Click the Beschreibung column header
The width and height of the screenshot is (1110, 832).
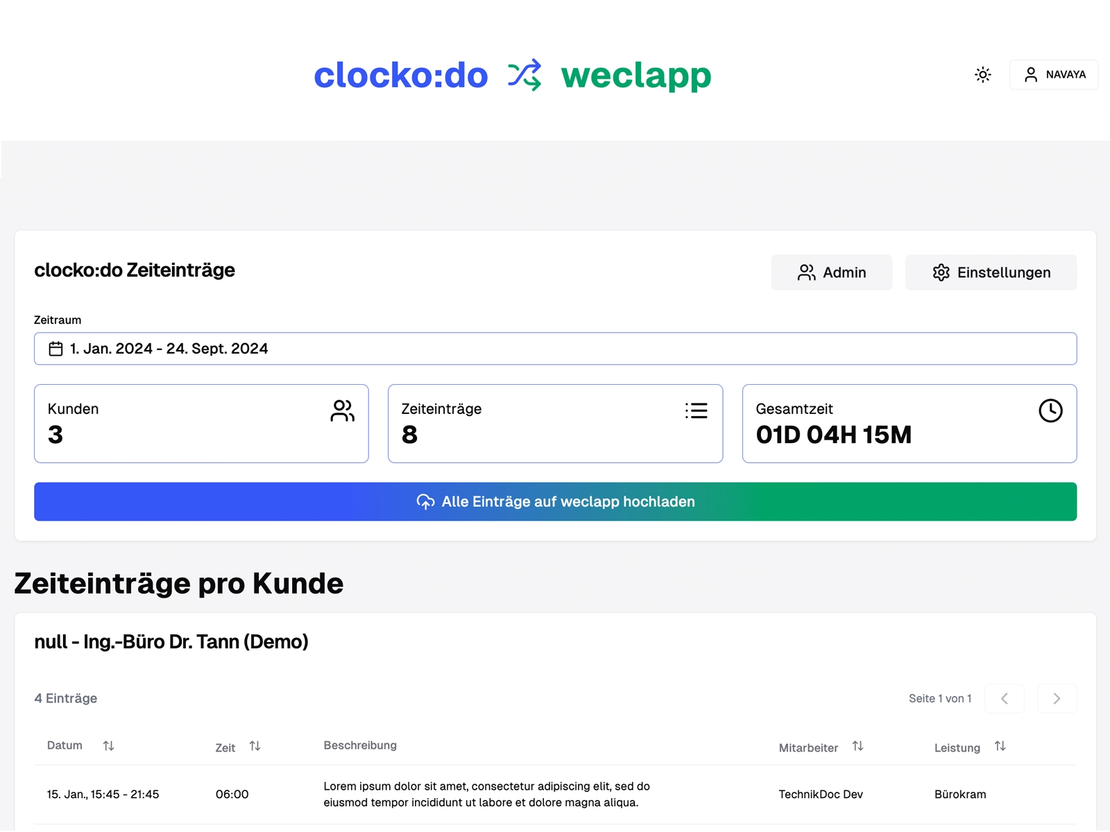click(x=360, y=745)
